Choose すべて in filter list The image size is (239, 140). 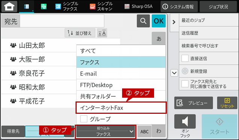pos(121,51)
